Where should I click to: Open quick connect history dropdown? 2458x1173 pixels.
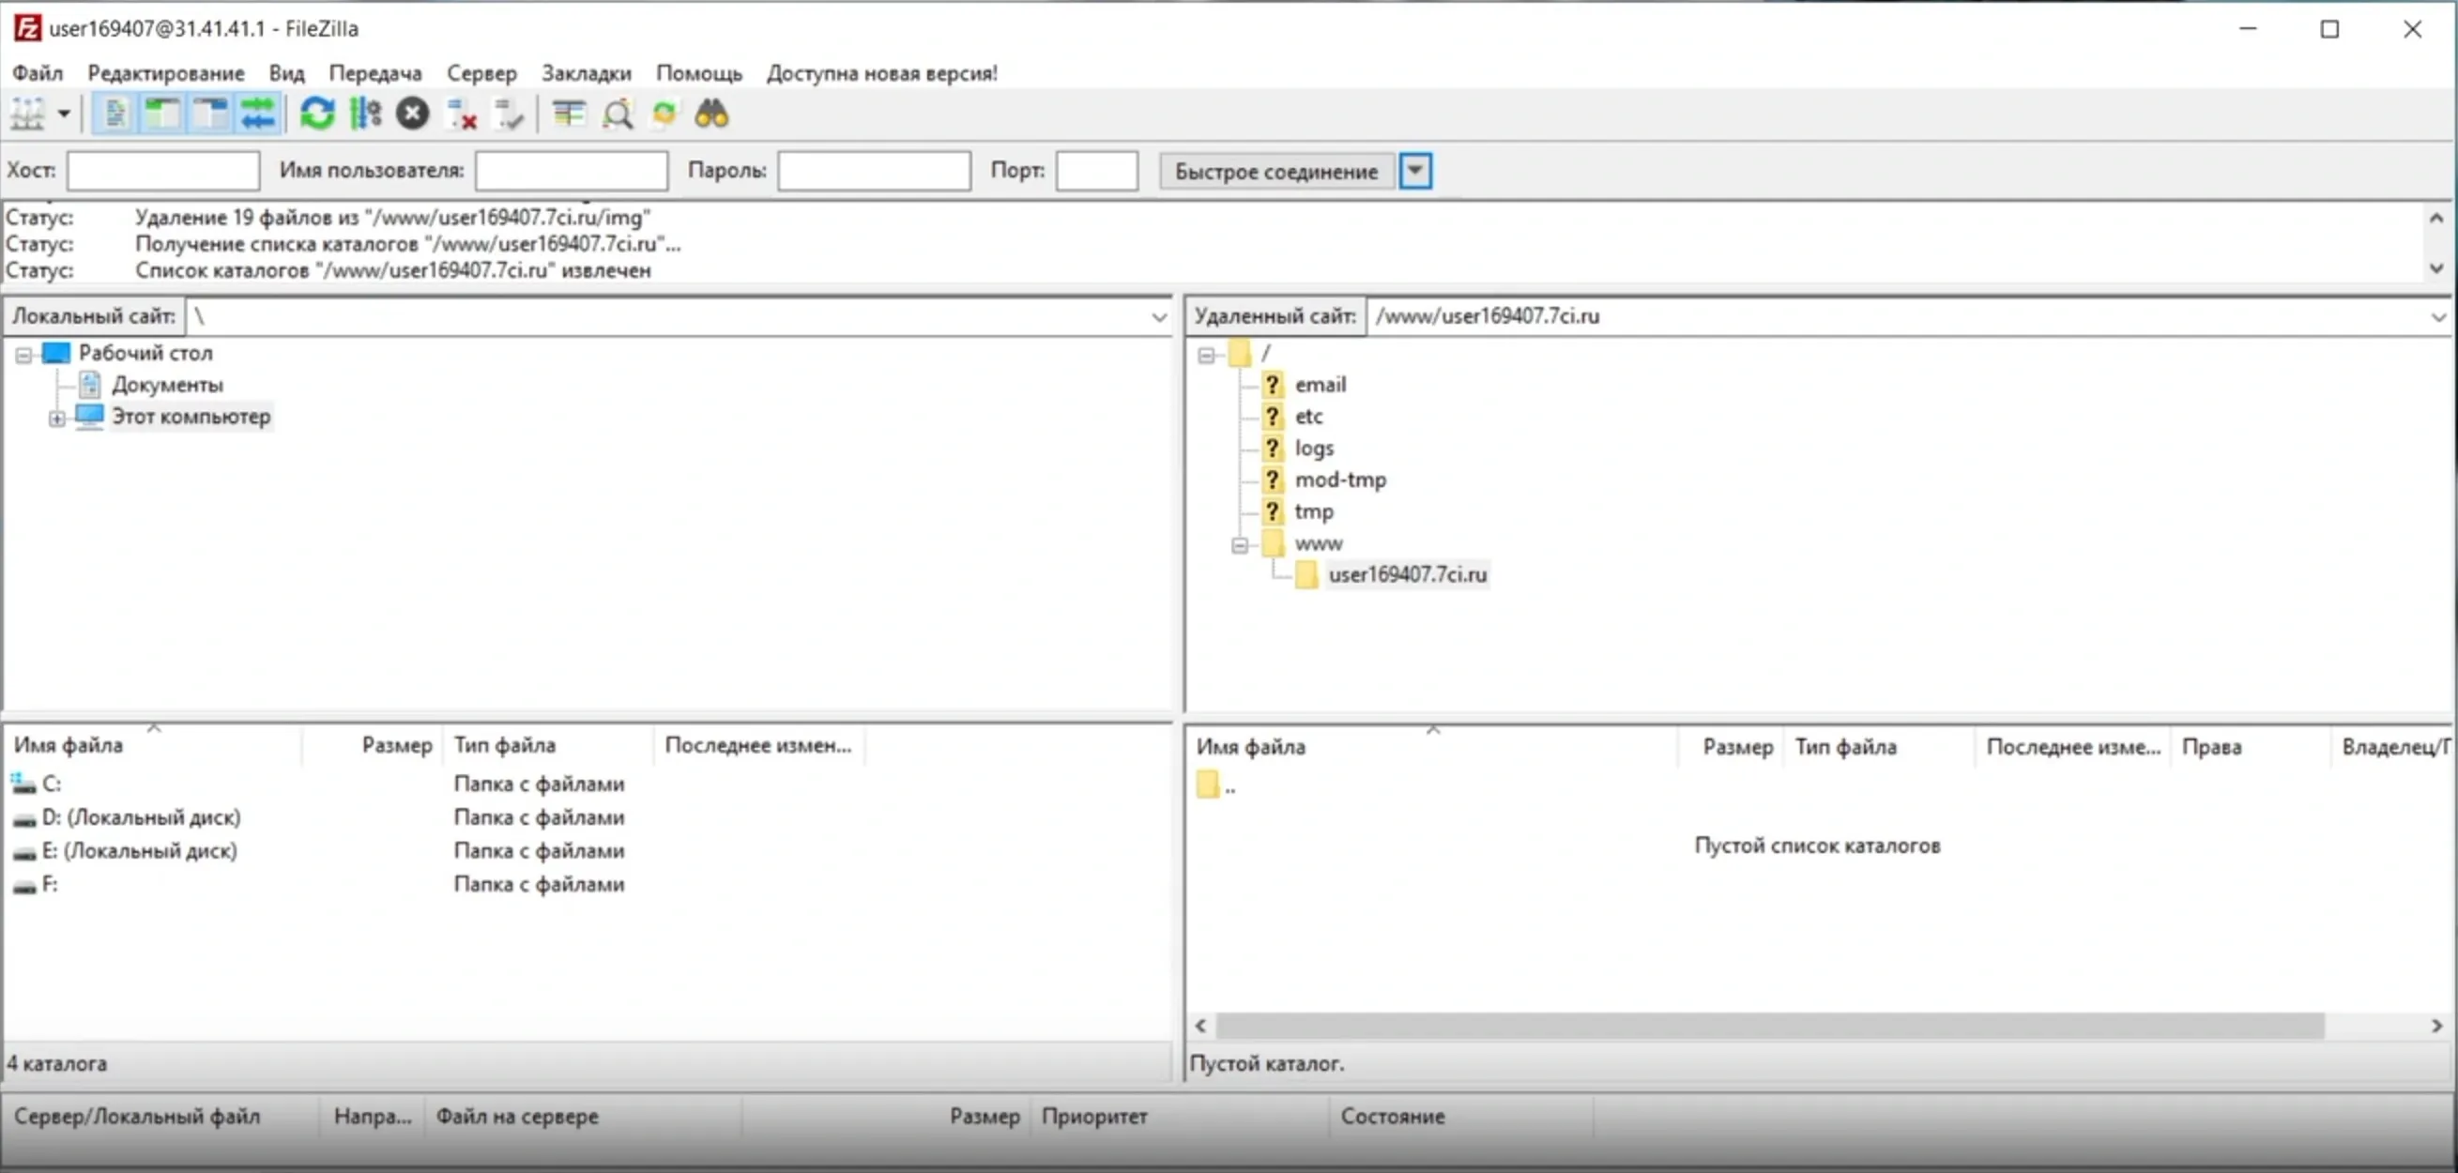[x=1416, y=172]
